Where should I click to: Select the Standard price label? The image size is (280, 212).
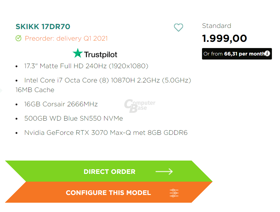point(217,26)
